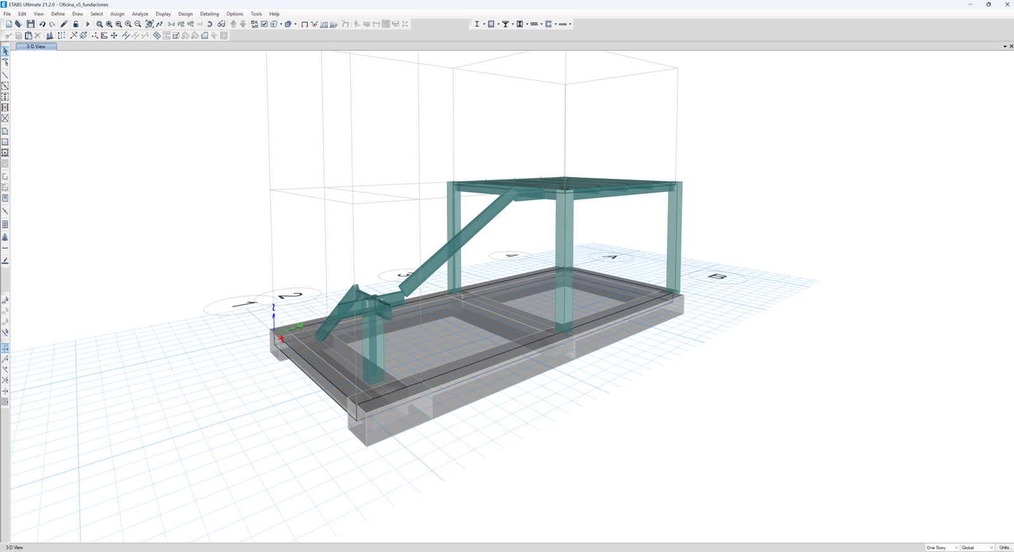Pick the draw floor/wall polygon tool
The width and height of the screenshot is (1014, 552).
(x=5, y=131)
